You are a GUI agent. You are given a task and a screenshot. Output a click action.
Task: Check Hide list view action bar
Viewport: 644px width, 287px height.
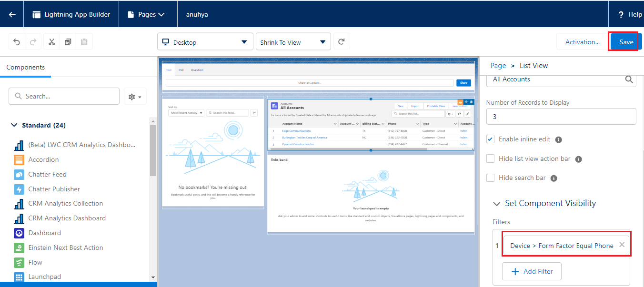[x=490, y=158]
